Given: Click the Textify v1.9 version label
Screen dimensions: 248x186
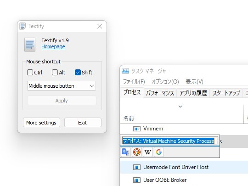Looking at the screenshot, I should coord(55,40).
